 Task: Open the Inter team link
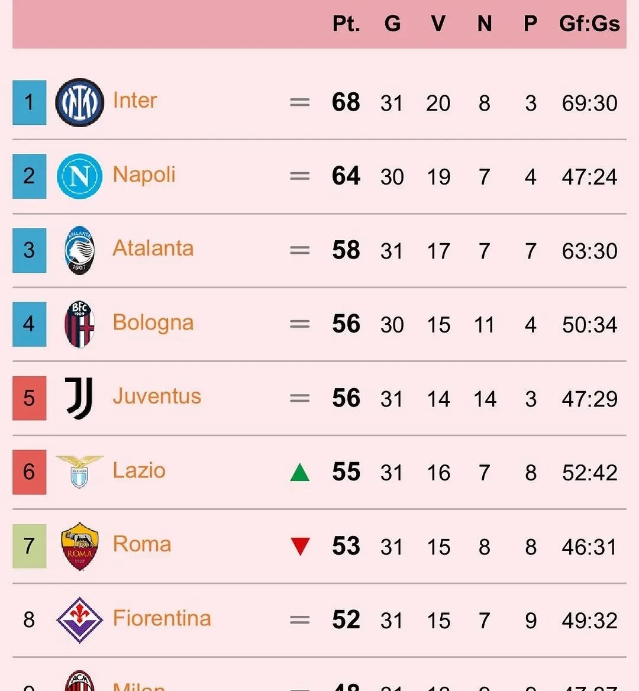135,101
